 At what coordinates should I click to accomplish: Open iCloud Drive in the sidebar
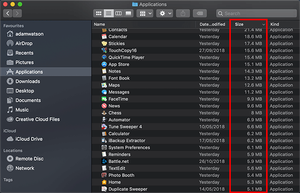point(46,139)
